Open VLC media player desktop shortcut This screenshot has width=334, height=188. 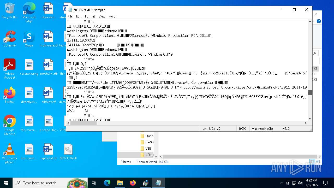pyautogui.click(x=9, y=154)
